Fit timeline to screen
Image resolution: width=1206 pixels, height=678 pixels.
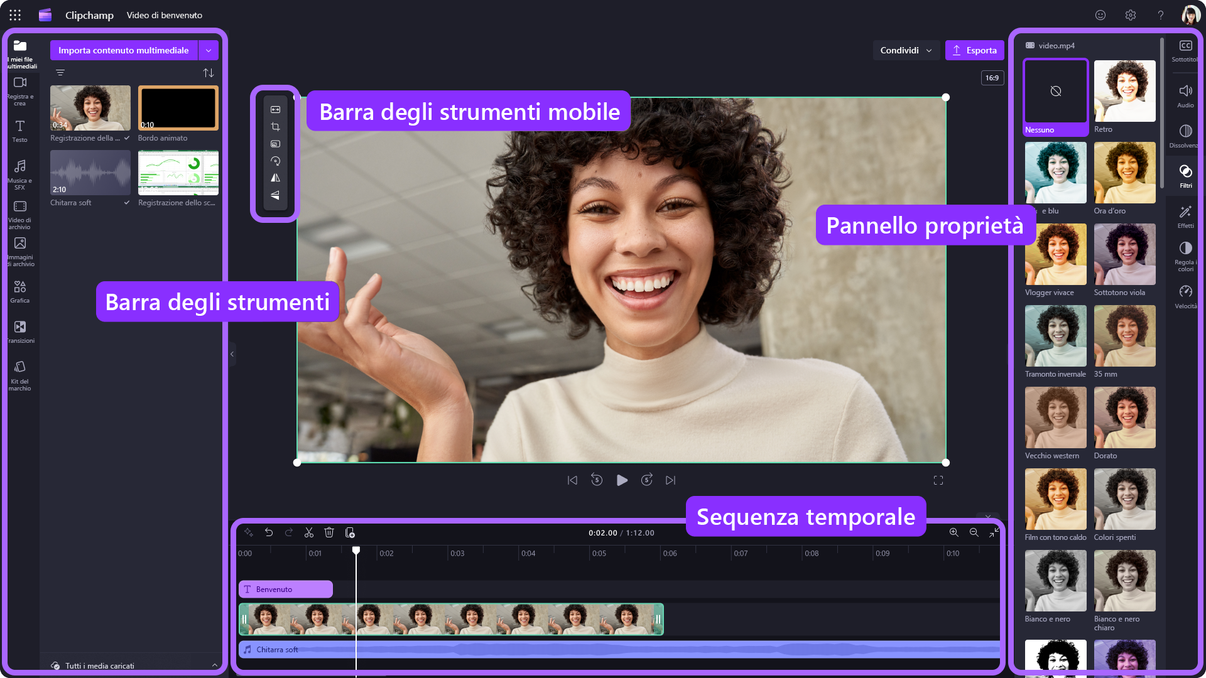994,532
